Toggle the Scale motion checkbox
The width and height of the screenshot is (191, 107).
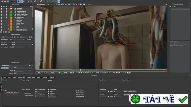pos(48,91)
